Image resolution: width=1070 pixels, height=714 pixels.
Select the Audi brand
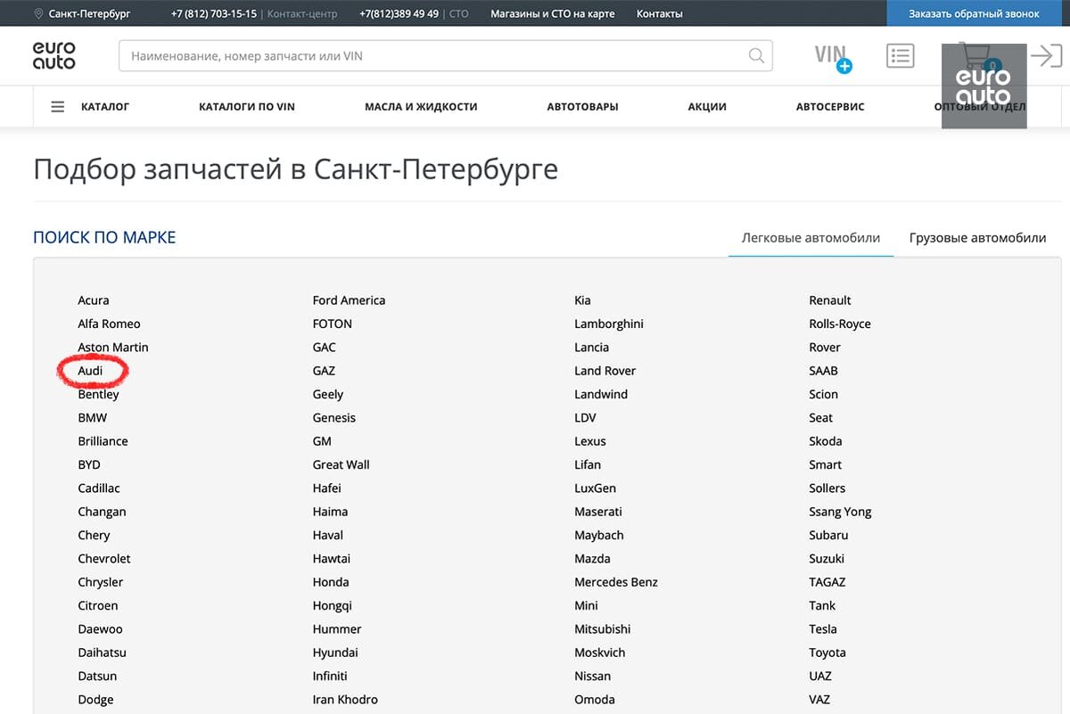point(90,370)
